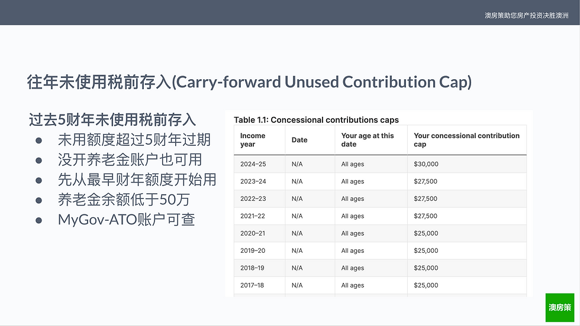Click the Your age at this date header

pos(368,140)
